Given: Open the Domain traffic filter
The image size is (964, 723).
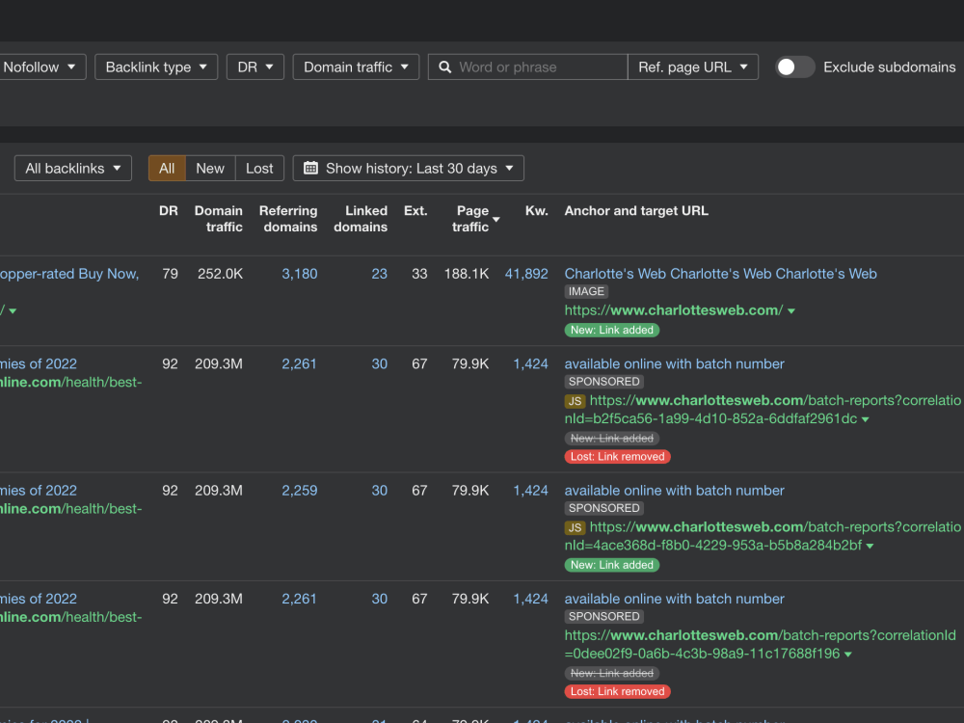Looking at the screenshot, I should coord(356,67).
